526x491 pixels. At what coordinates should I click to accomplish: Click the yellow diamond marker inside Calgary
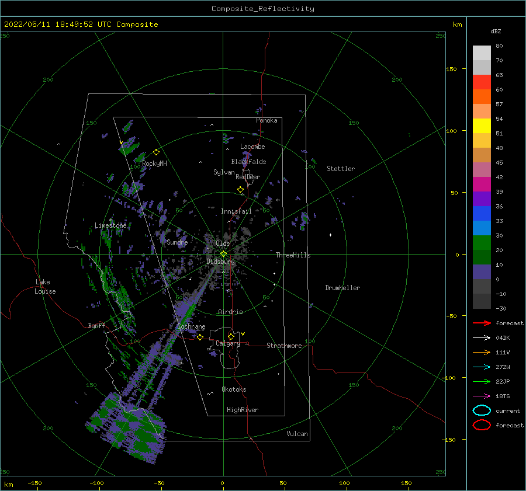[231, 336]
